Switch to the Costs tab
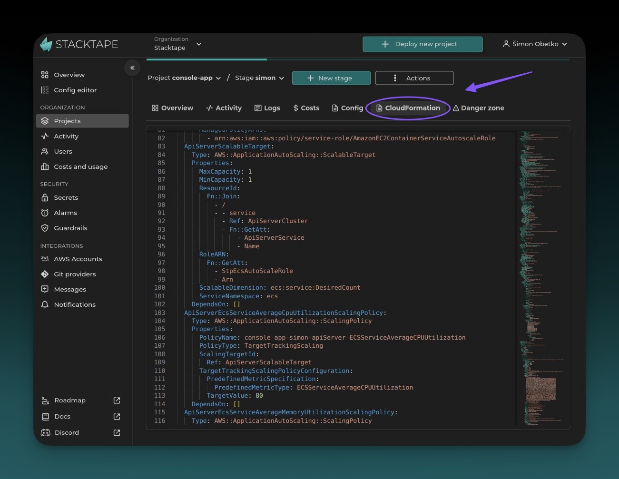 click(306, 108)
